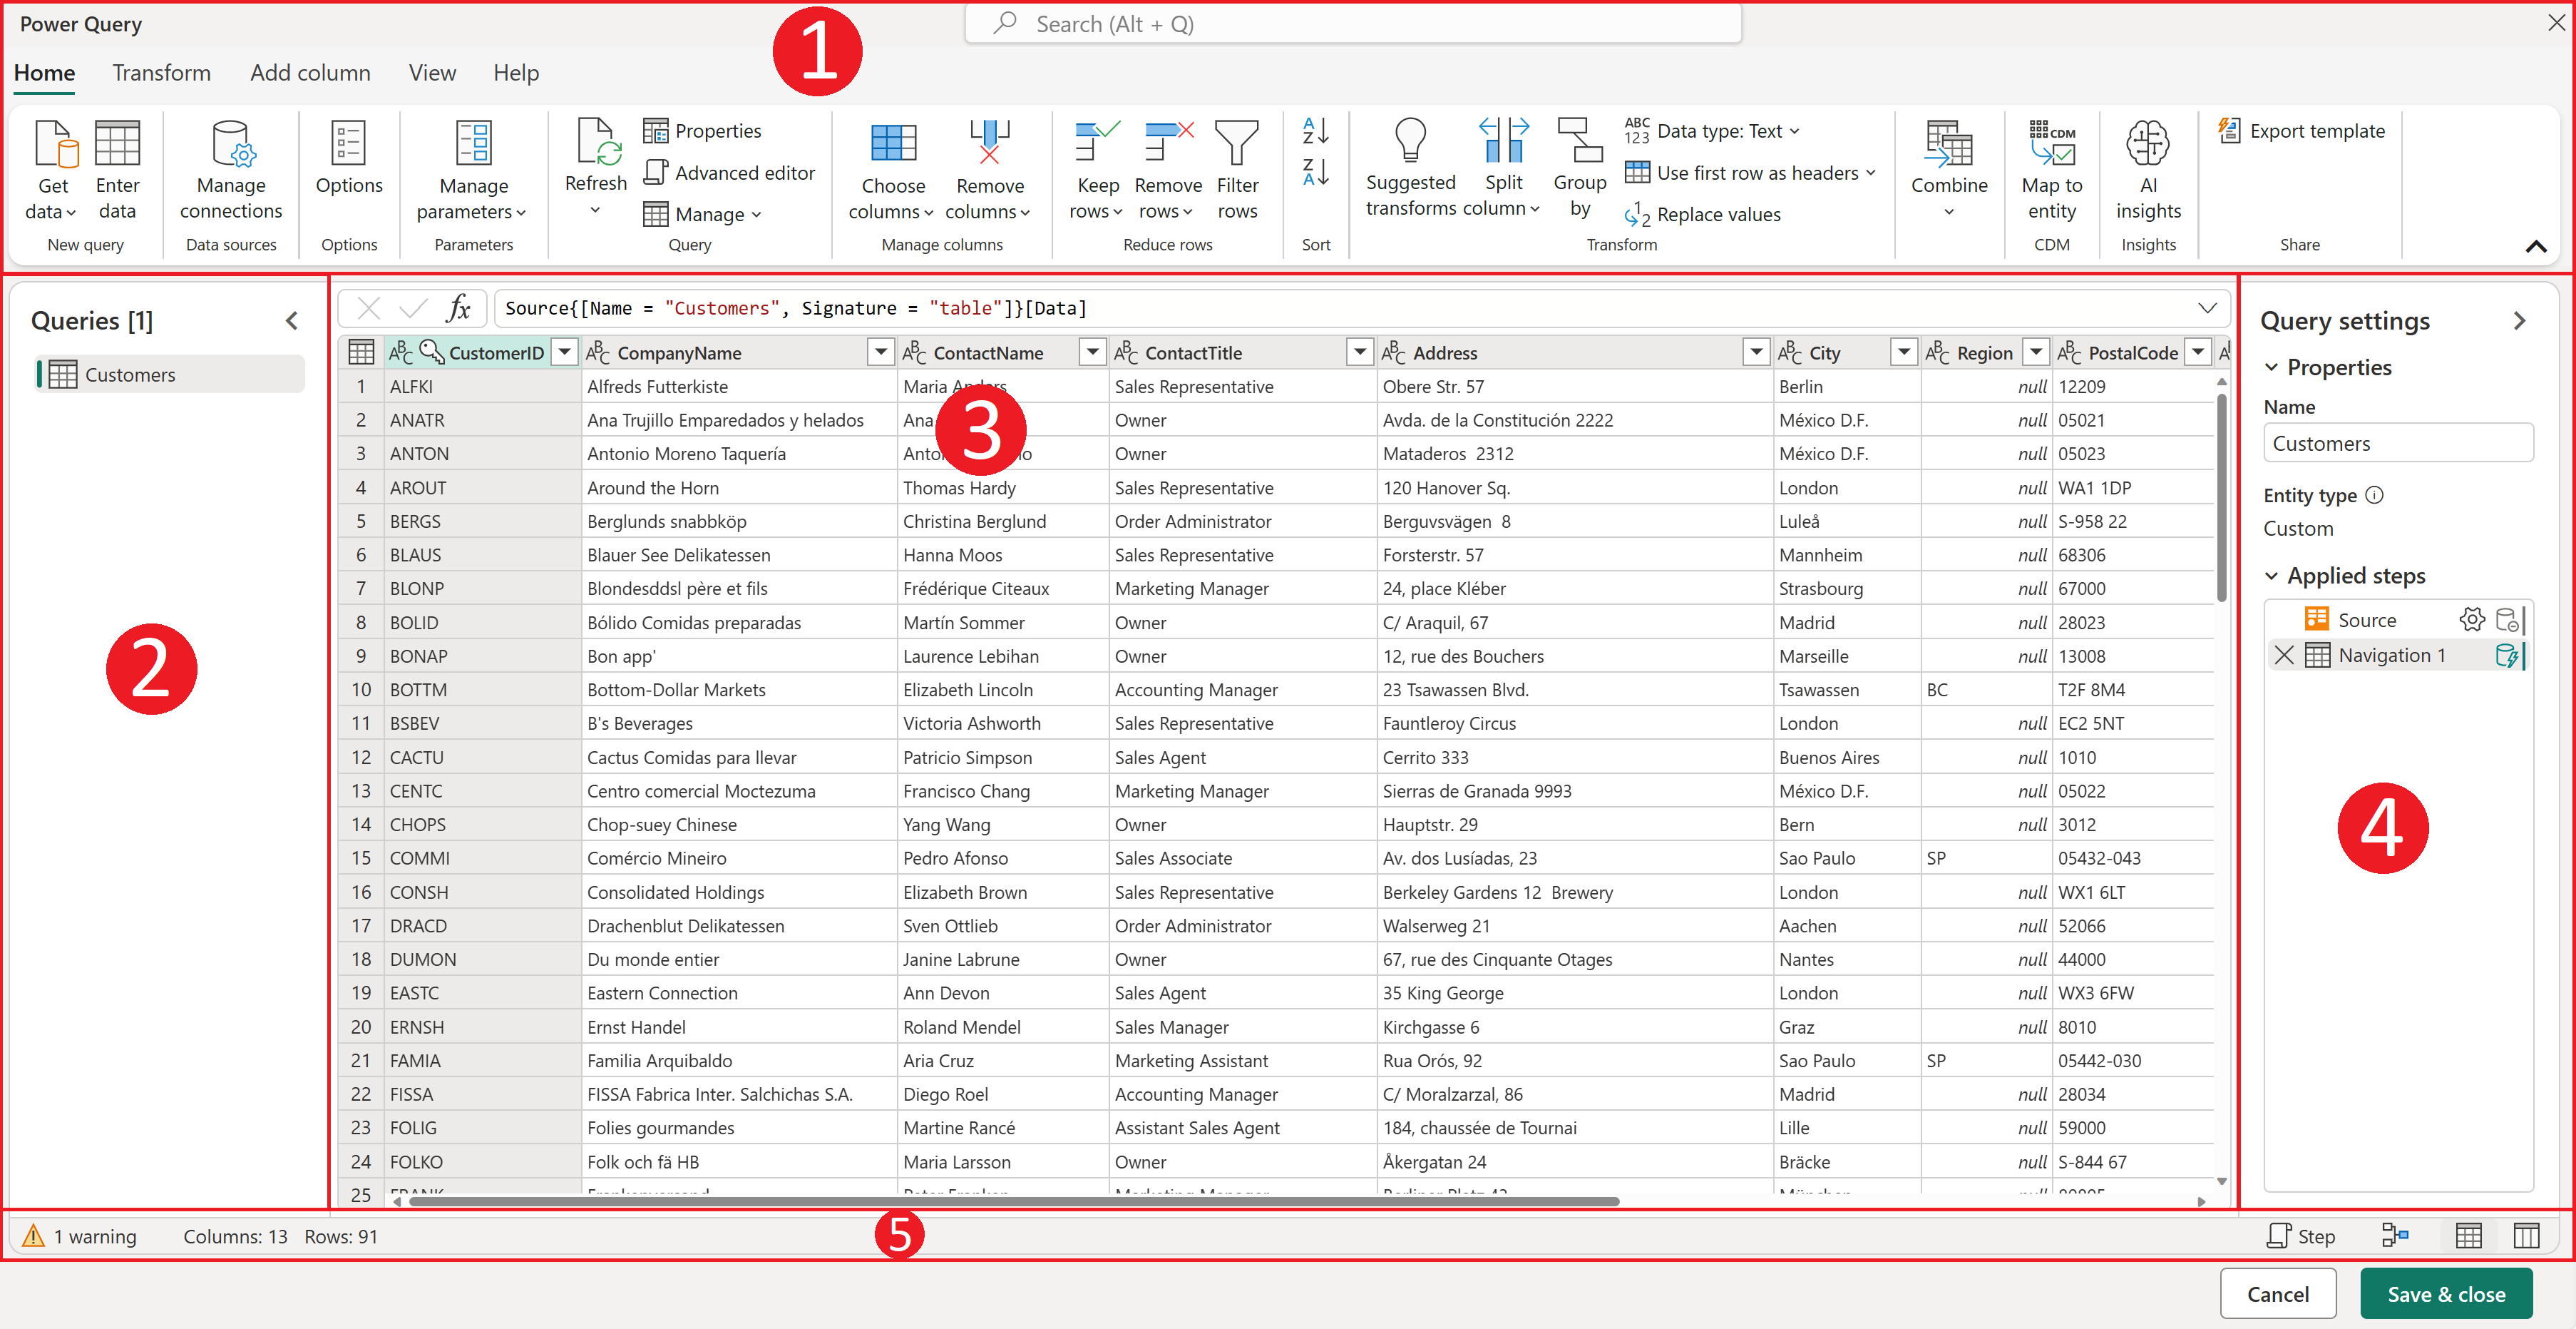Click the Transform ribbon tab
Screen dimensions: 2576x1329
159,73
